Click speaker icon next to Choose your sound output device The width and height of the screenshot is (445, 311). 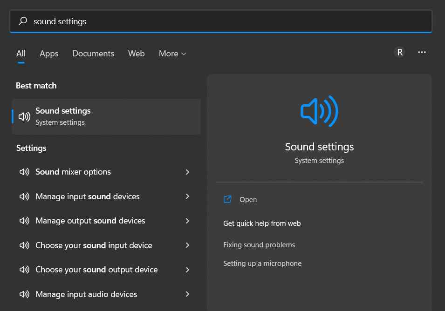[x=24, y=270]
